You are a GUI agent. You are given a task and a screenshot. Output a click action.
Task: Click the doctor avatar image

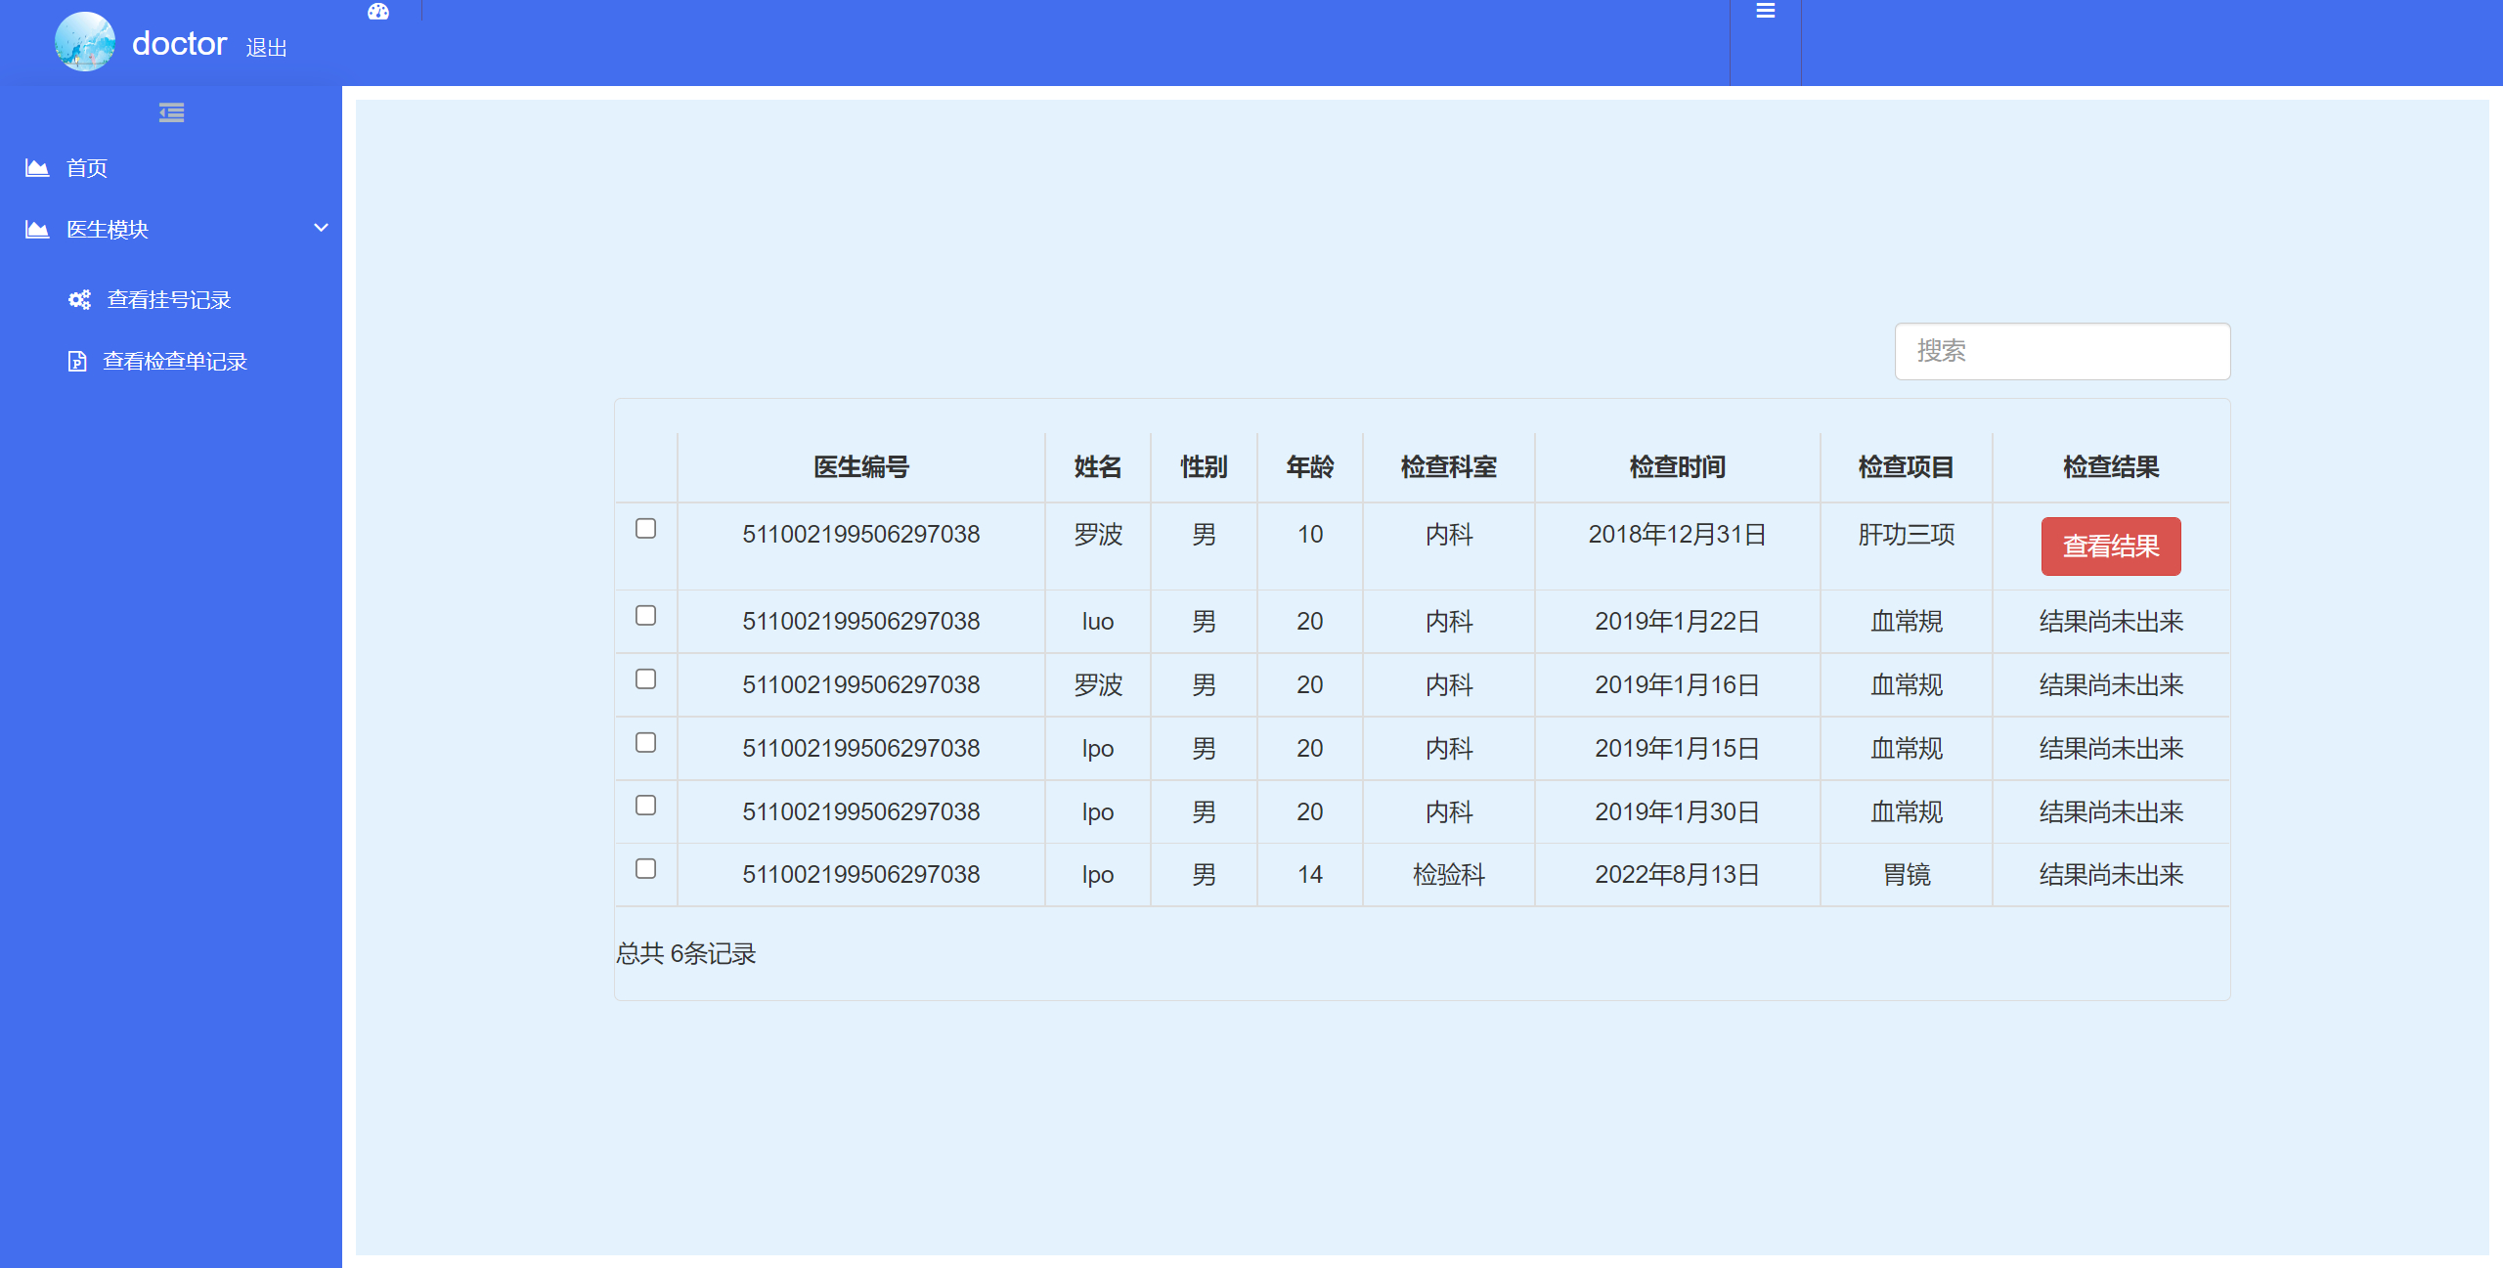[x=84, y=42]
